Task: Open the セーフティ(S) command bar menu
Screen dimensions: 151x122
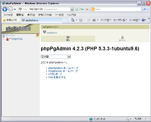Action: point(120,20)
